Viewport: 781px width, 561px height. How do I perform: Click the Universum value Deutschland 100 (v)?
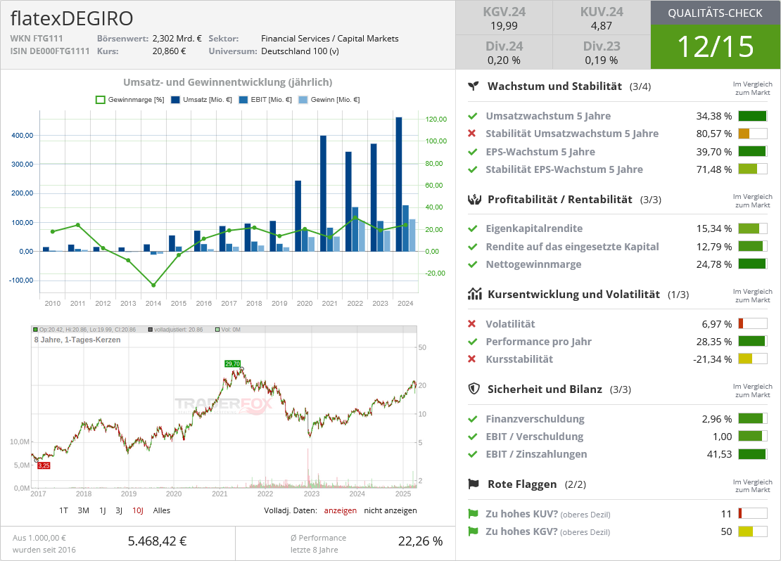tap(300, 51)
